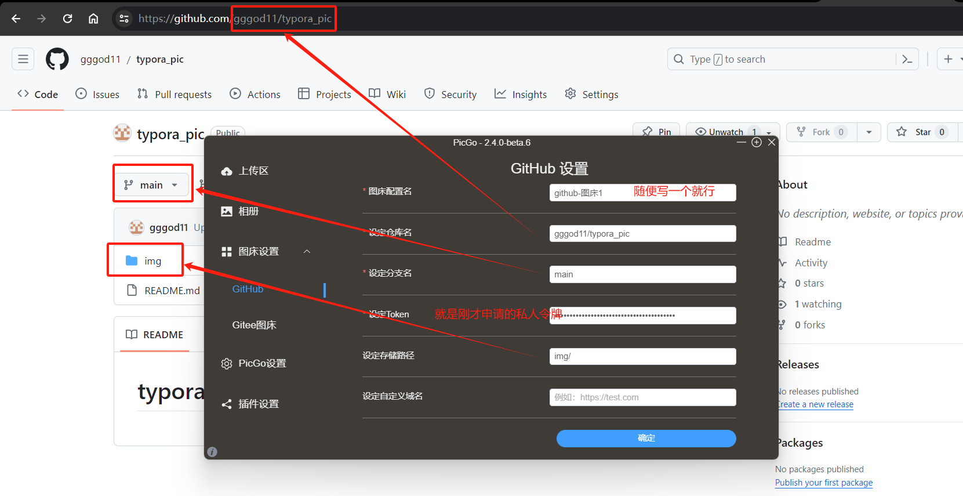963x496 pixels.
Task: Open the browser home page
Action: 93,19
